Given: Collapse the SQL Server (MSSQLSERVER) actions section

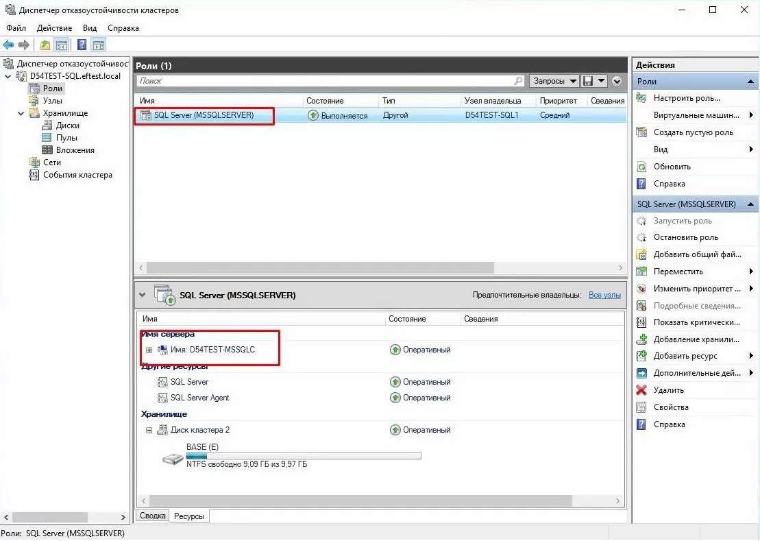Looking at the screenshot, I should tap(750, 204).
